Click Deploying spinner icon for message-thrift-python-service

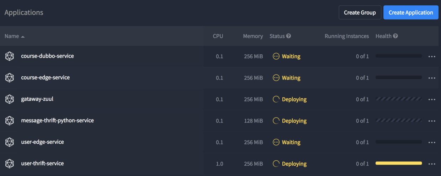[x=276, y=121]
